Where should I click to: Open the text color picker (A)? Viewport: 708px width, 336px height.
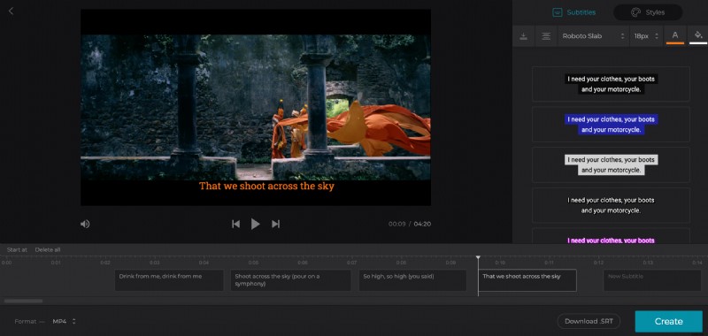tap(675, 35)
